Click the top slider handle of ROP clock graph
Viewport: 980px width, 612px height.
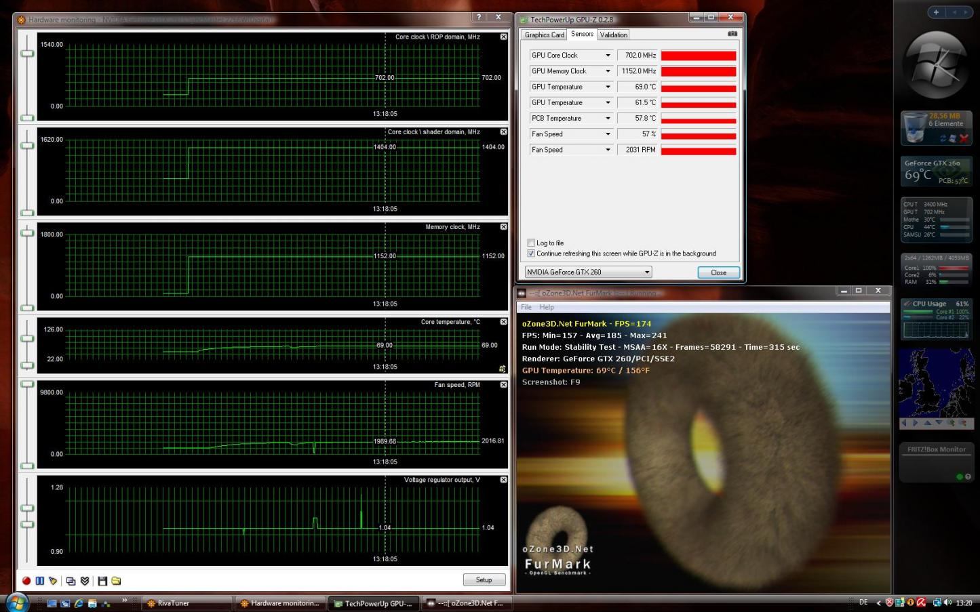click(x=27, y=54)
